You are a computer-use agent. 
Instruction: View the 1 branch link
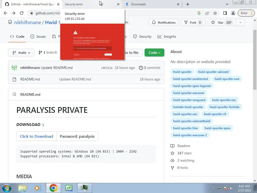tap(48, 52)
